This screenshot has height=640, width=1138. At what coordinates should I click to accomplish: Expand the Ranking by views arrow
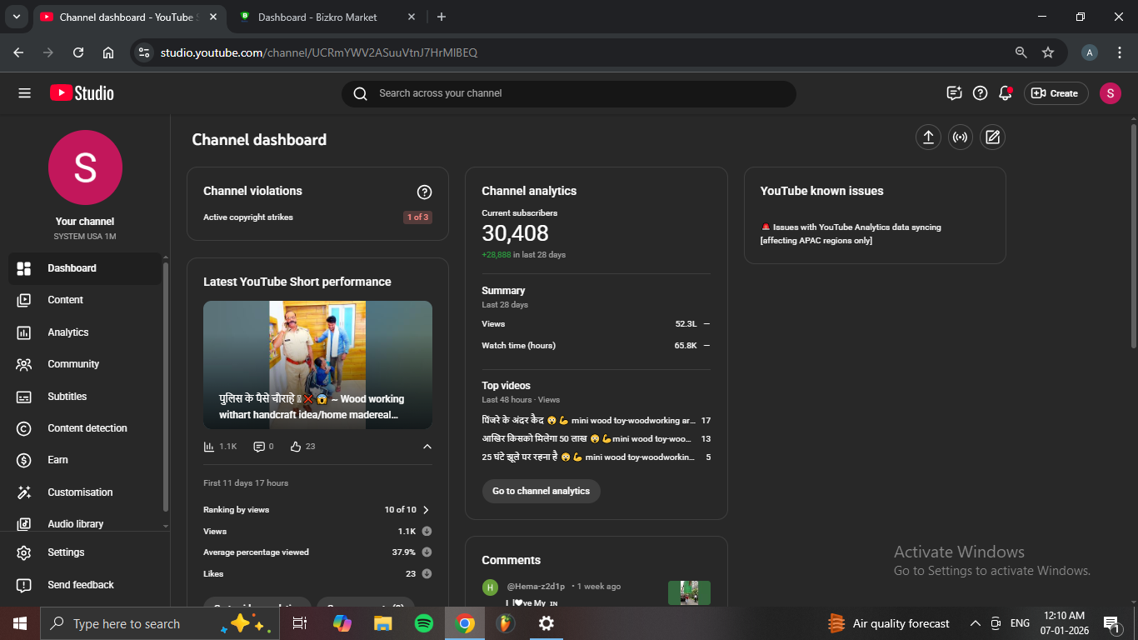(x=426, y=510)
